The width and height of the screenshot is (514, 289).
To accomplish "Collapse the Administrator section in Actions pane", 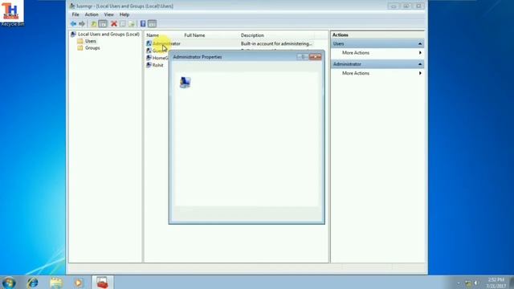I will [x=420, y=64].
